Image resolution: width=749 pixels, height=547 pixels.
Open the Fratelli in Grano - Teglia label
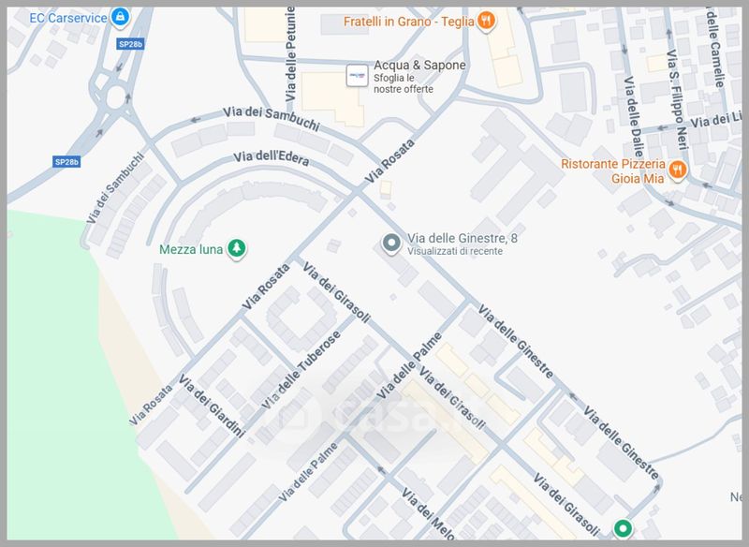(409, 22)
